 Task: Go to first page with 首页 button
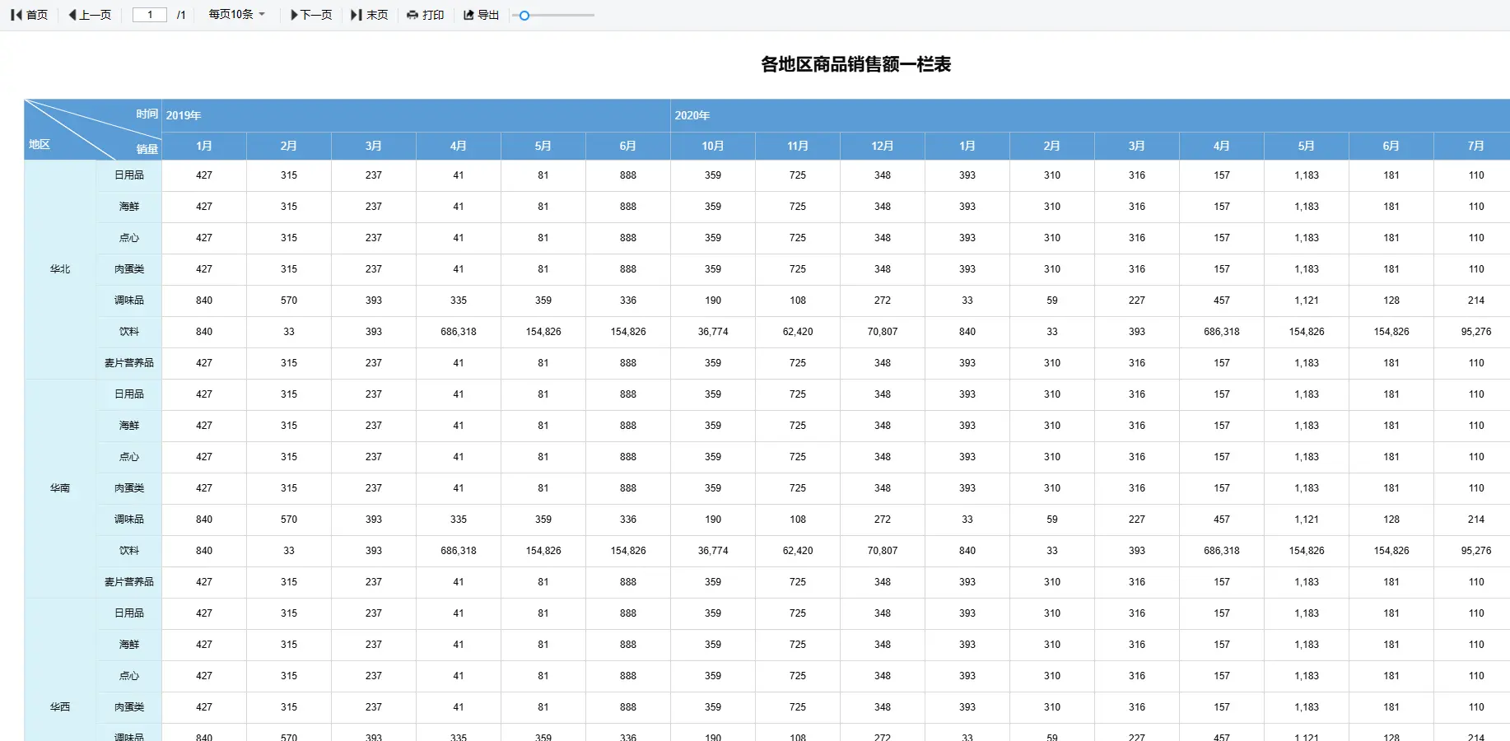click(30, 15)
